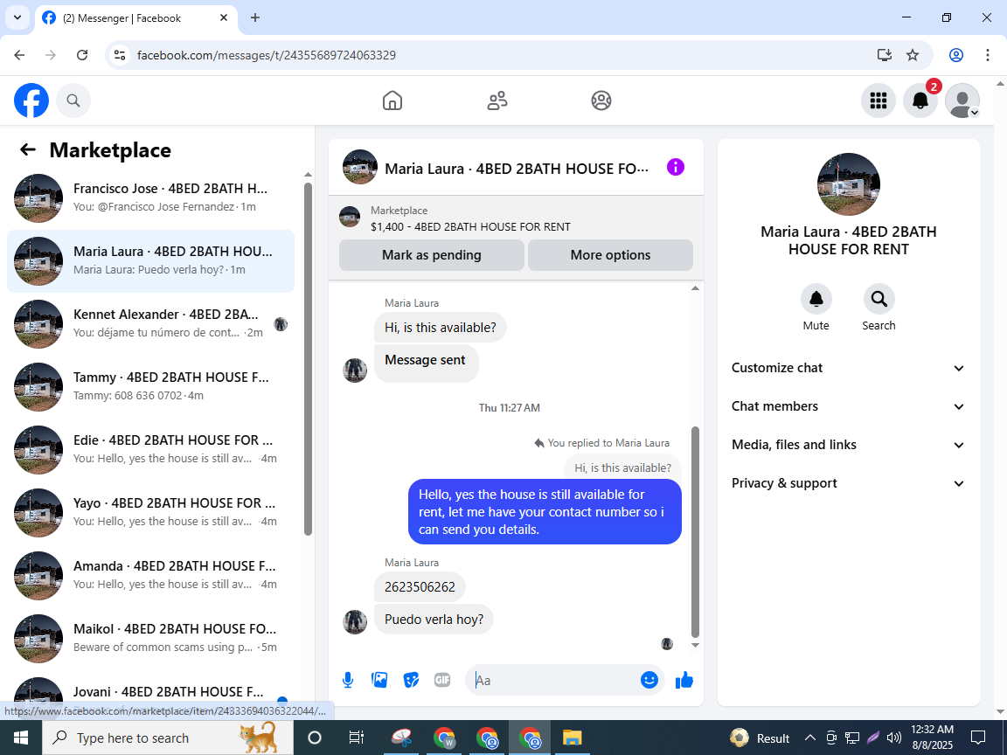Reload the page with the refresh icon
1007x755 pixels.
point(82,55)
